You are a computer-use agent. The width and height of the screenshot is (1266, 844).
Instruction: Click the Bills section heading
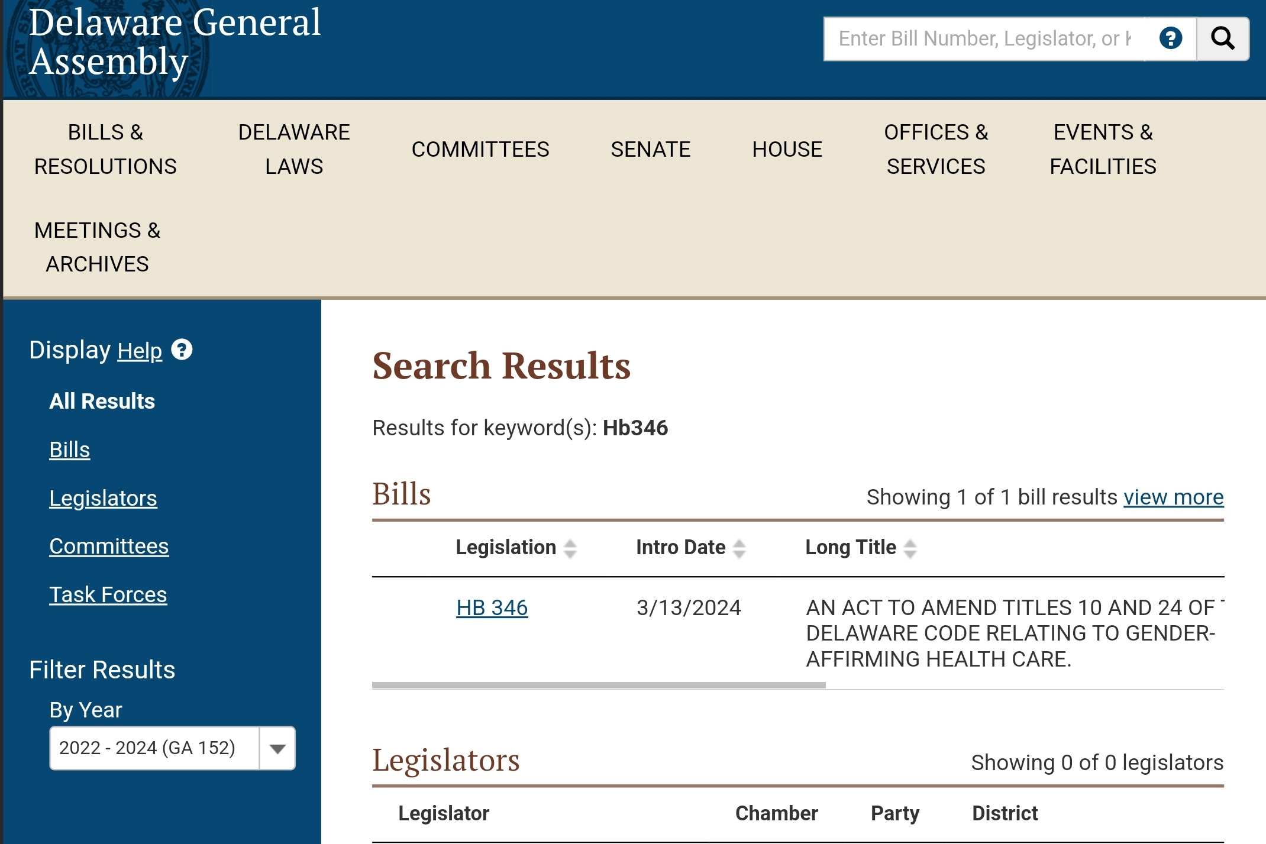tap(401, 494)
